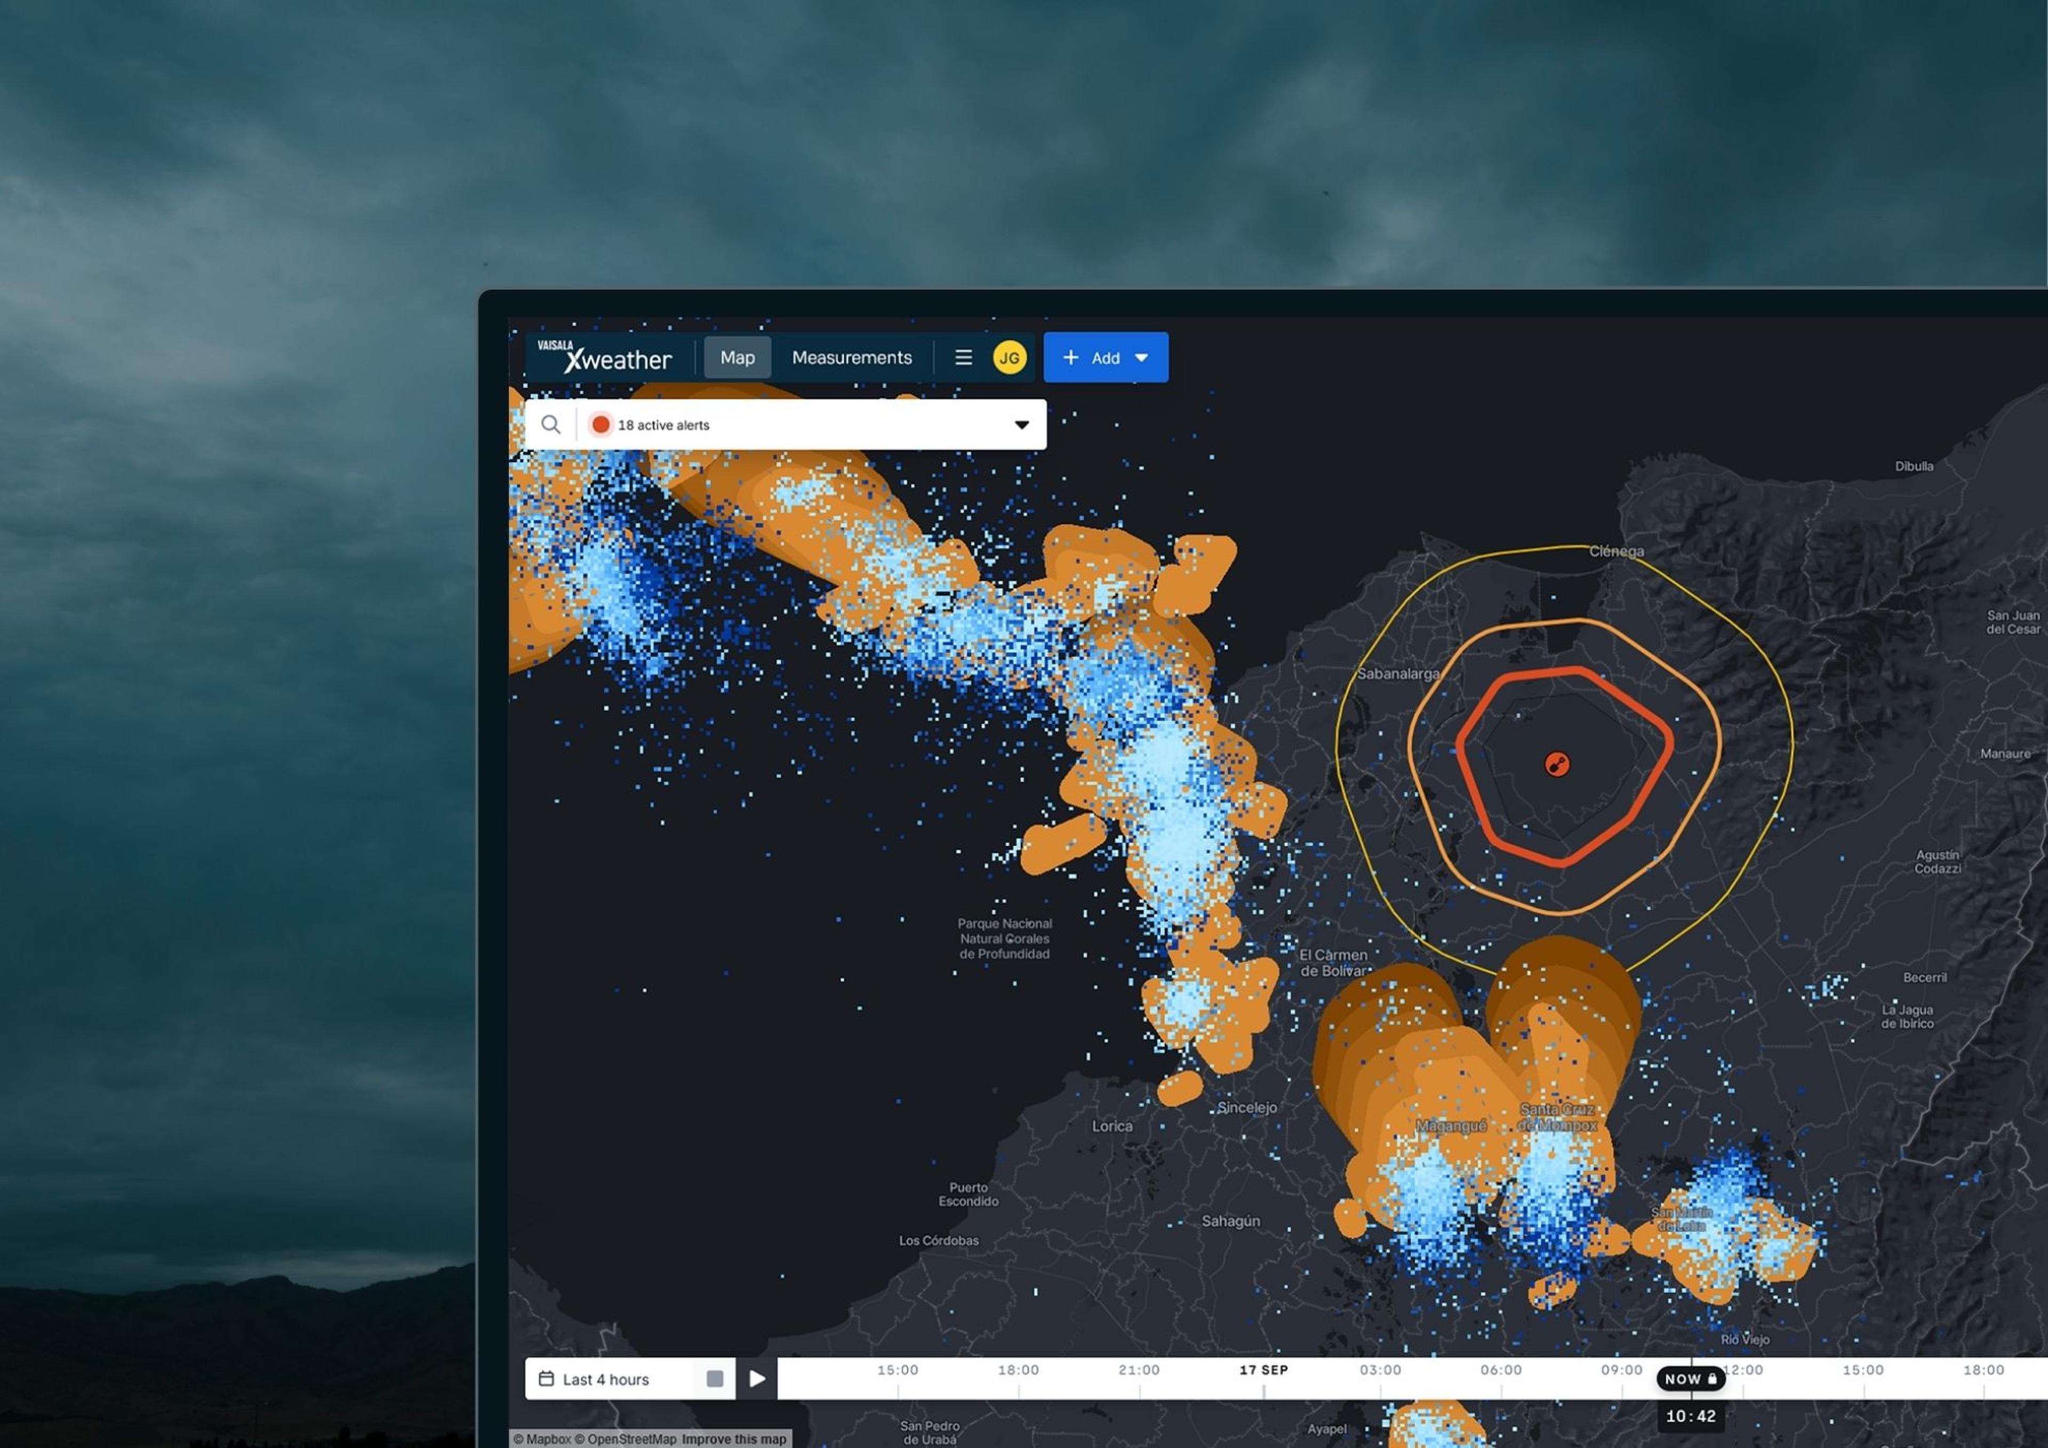Click the 10:42 time indicator
Viewport: 2048px width, 1448px height.
pyautogui.click(x=1689, y=1416)
